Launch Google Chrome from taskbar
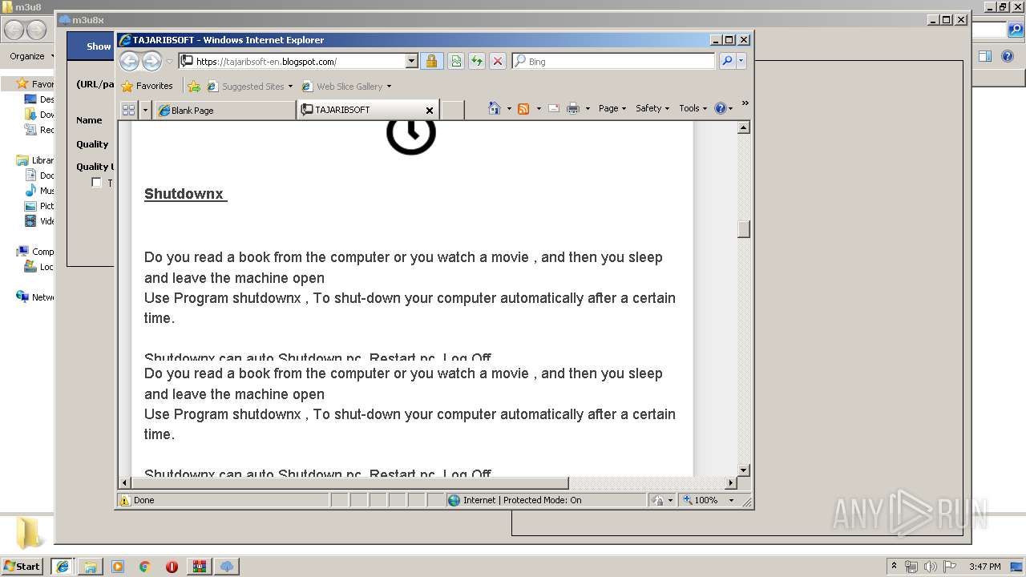This screenshot has width=1026, height=577. pyautogui.click(x=145, y=567)
